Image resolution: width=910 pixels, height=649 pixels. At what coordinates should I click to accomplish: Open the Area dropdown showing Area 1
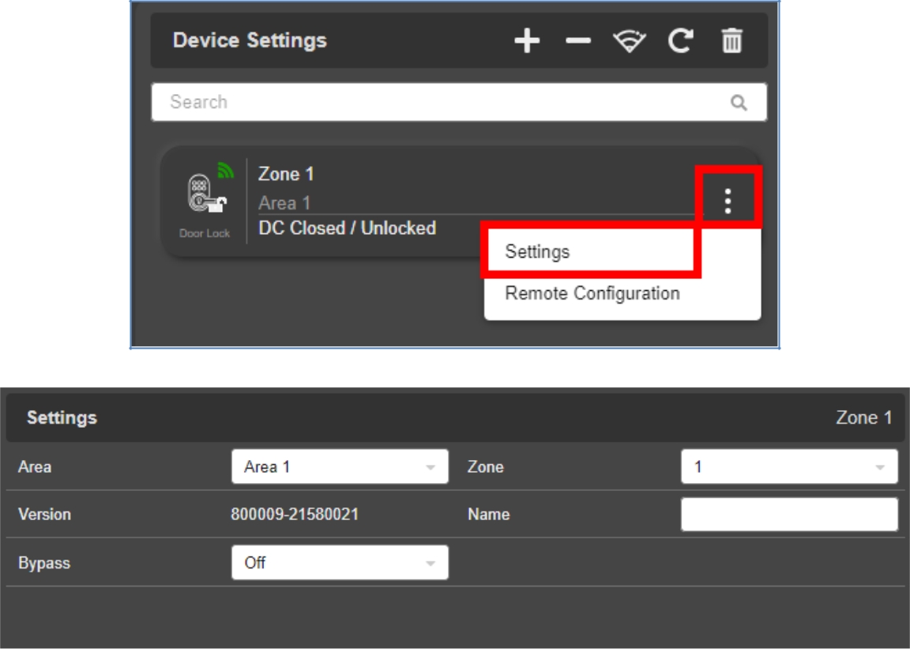pos(340,466)
